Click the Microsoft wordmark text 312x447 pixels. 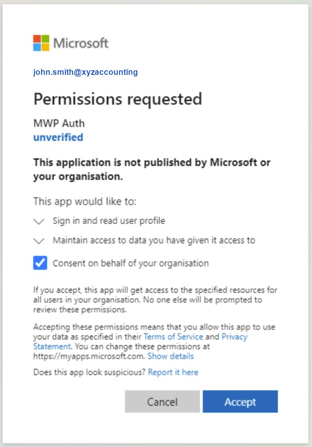tap(81, 43)
